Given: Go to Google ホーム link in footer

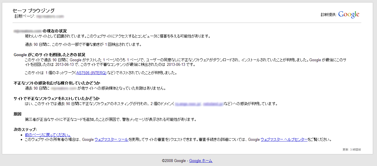Looking at the screenshot, I should tap(201, 161).
